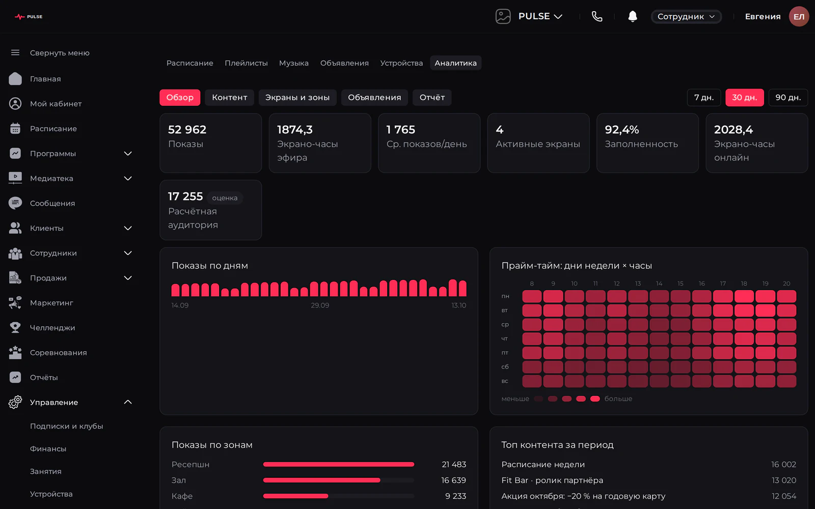Open notifications bell icon
The width and height of the screenshot is (815, 509).
[x=633, y=16]
